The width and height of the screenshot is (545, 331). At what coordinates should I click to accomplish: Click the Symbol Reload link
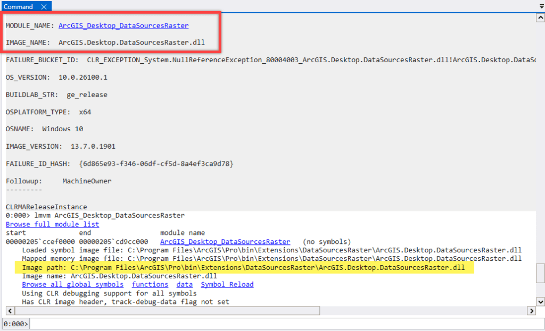click(227, 284)
